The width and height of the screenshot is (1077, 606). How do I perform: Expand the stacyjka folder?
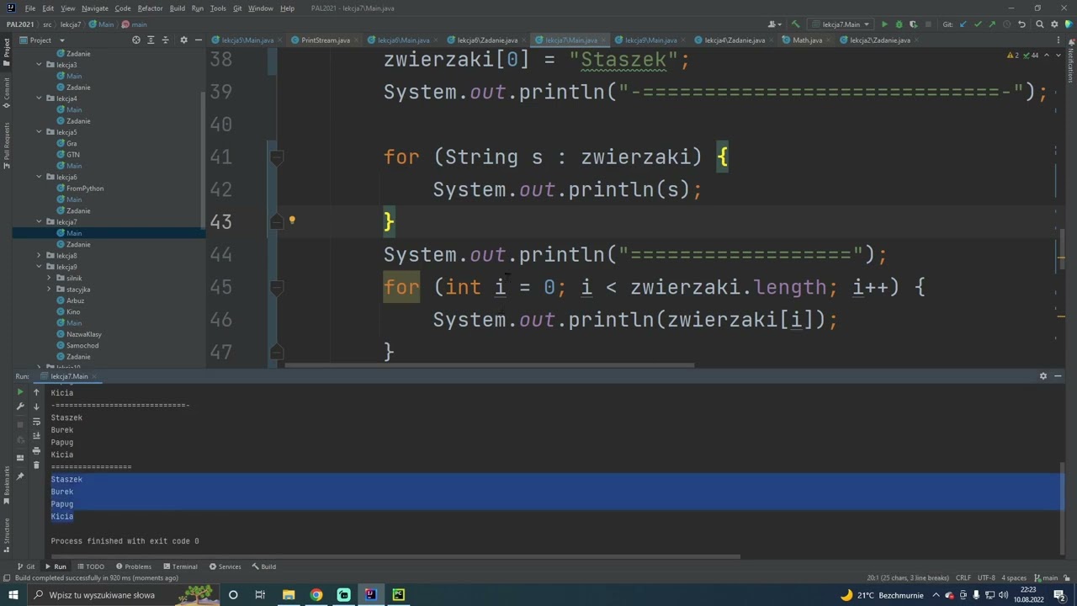point(49,290)
